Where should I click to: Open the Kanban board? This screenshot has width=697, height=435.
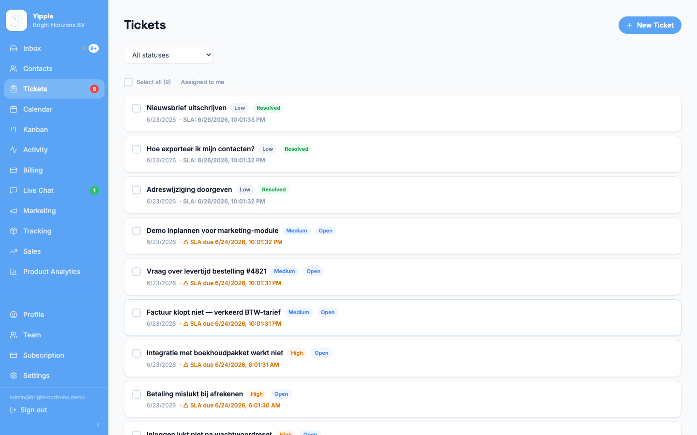(x=54, y=130)
